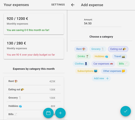Viewport: 135px width, 120px height.
Task: Select the Grocery category chip
Action: (x=98, y=49)
